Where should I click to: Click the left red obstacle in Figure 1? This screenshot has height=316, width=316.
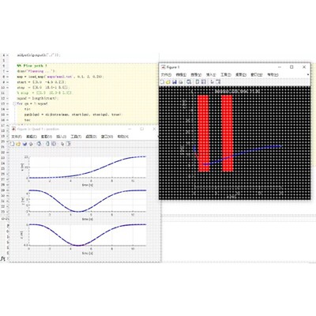point(203,134)
